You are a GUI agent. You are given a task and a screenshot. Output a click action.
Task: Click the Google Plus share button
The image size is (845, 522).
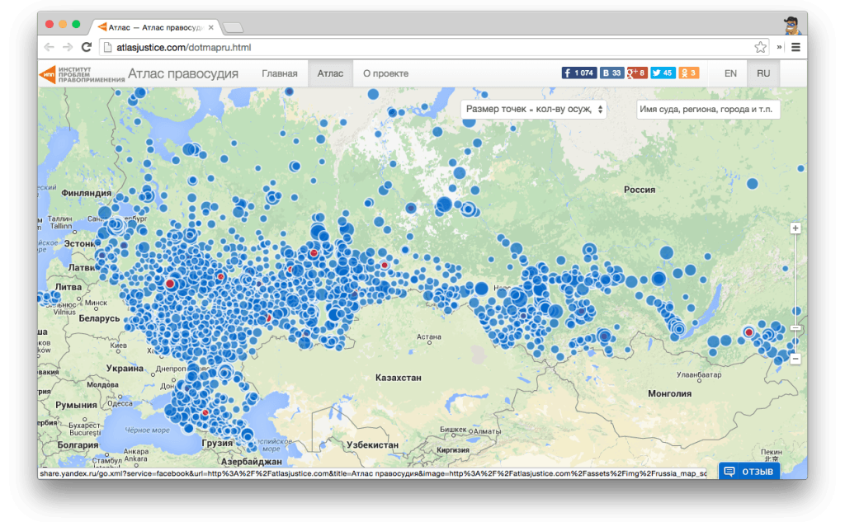pyautogui.click(x=636, y=73)
